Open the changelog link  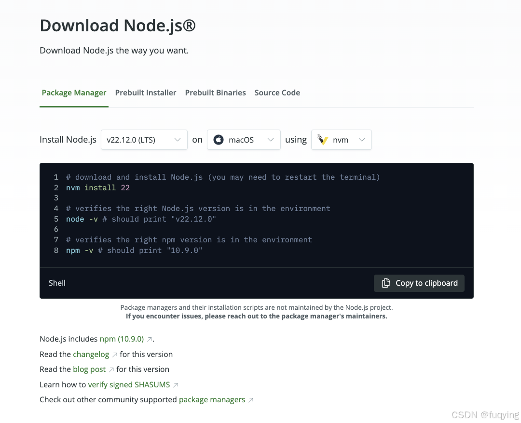click(x=91, y=354)
